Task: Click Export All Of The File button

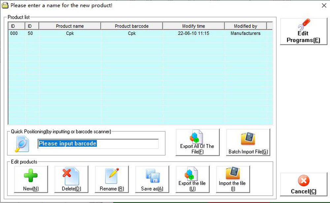Action: click(x=197, y=142)
